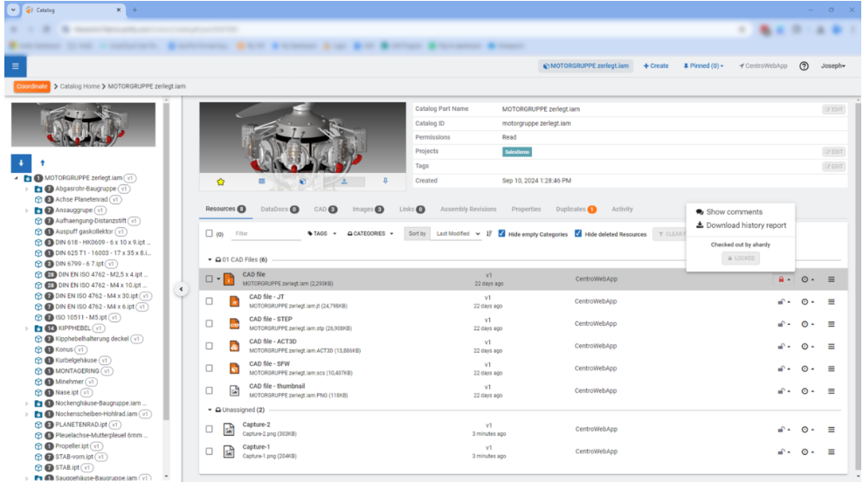Viewport: 863px width, 483px height.
Task: Open the TAGS dropdown filter
Action: coord(322,234)
